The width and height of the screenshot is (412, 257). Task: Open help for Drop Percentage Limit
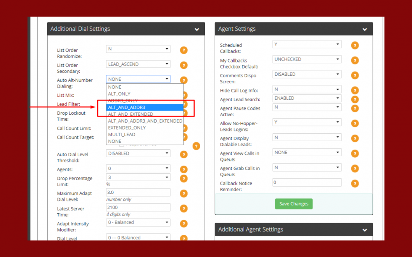(x=183, y=179)
